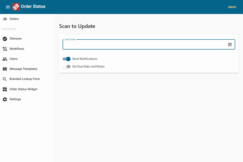Viewport: 243px width, 162px height.
Task: Click the red Order Status logo
Action: tap(16, 7)
